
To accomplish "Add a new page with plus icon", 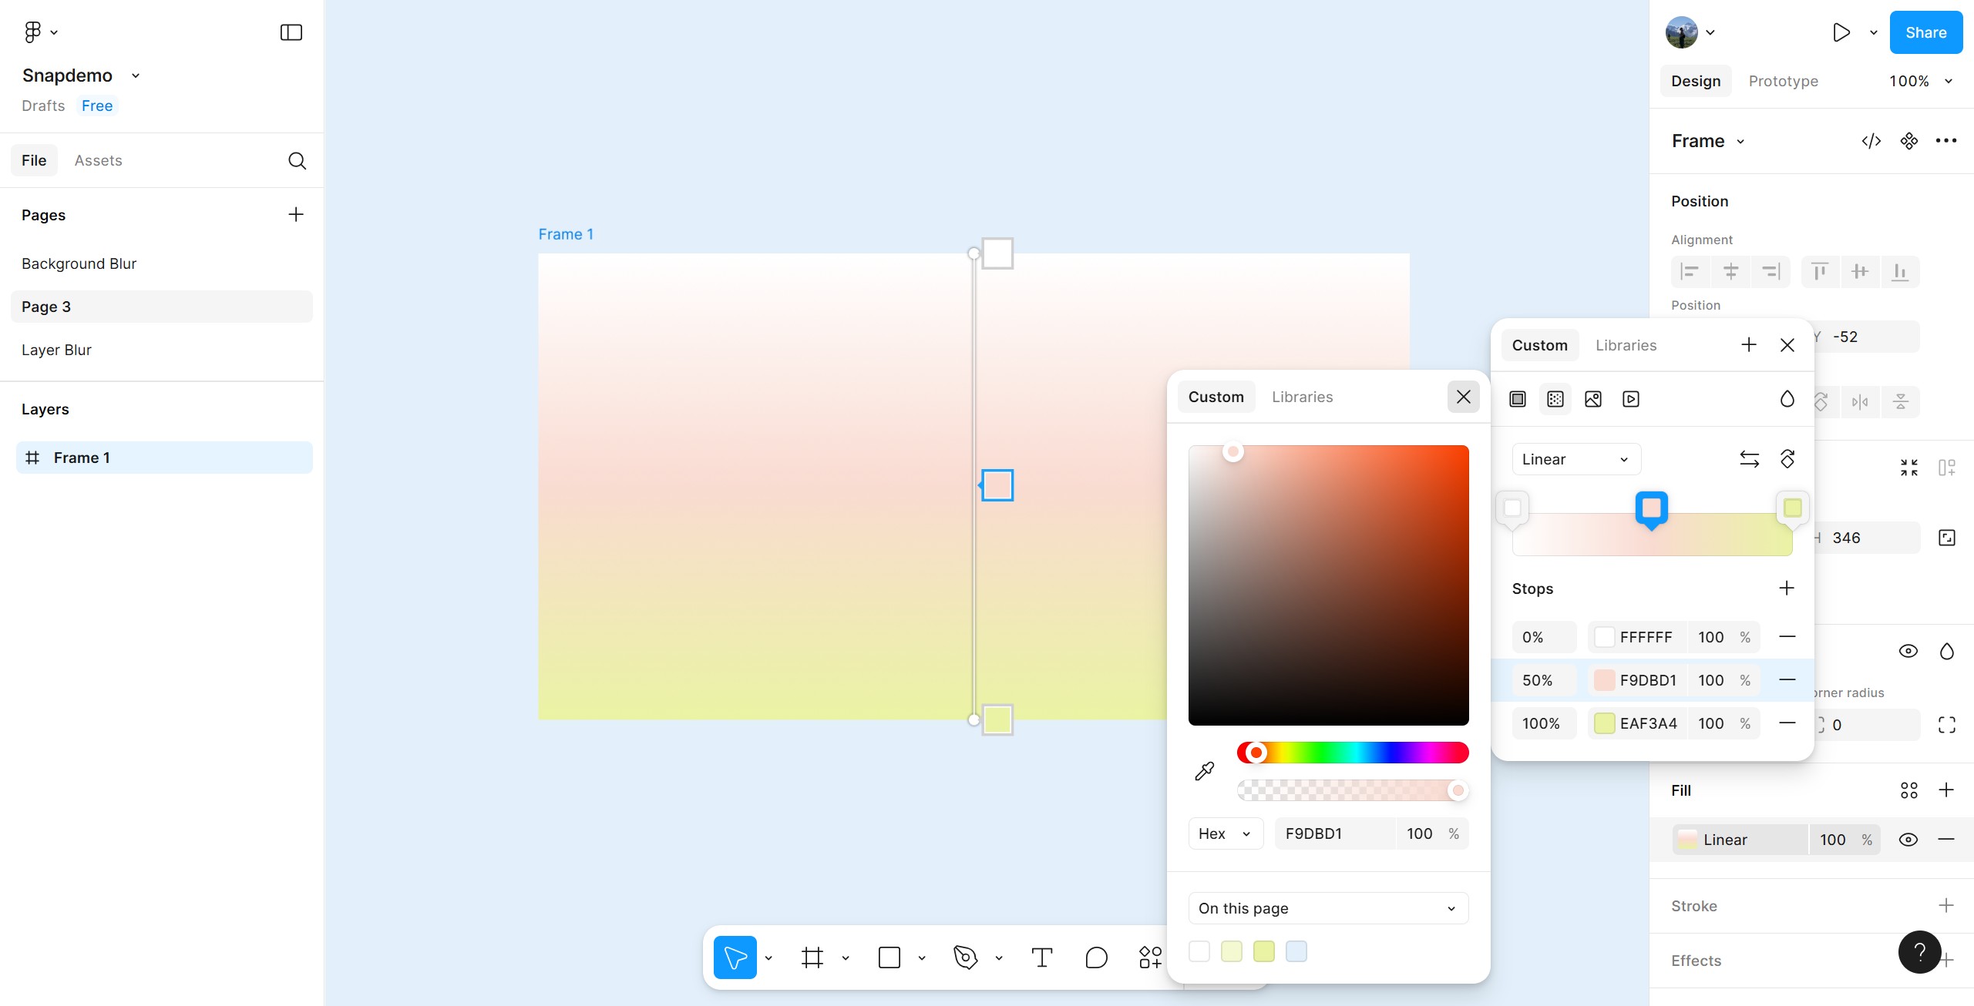I will 296,214.
